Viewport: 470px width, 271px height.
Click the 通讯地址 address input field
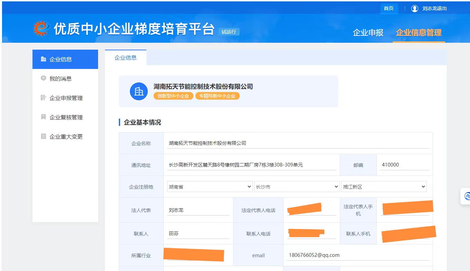(x=252, y=165)
